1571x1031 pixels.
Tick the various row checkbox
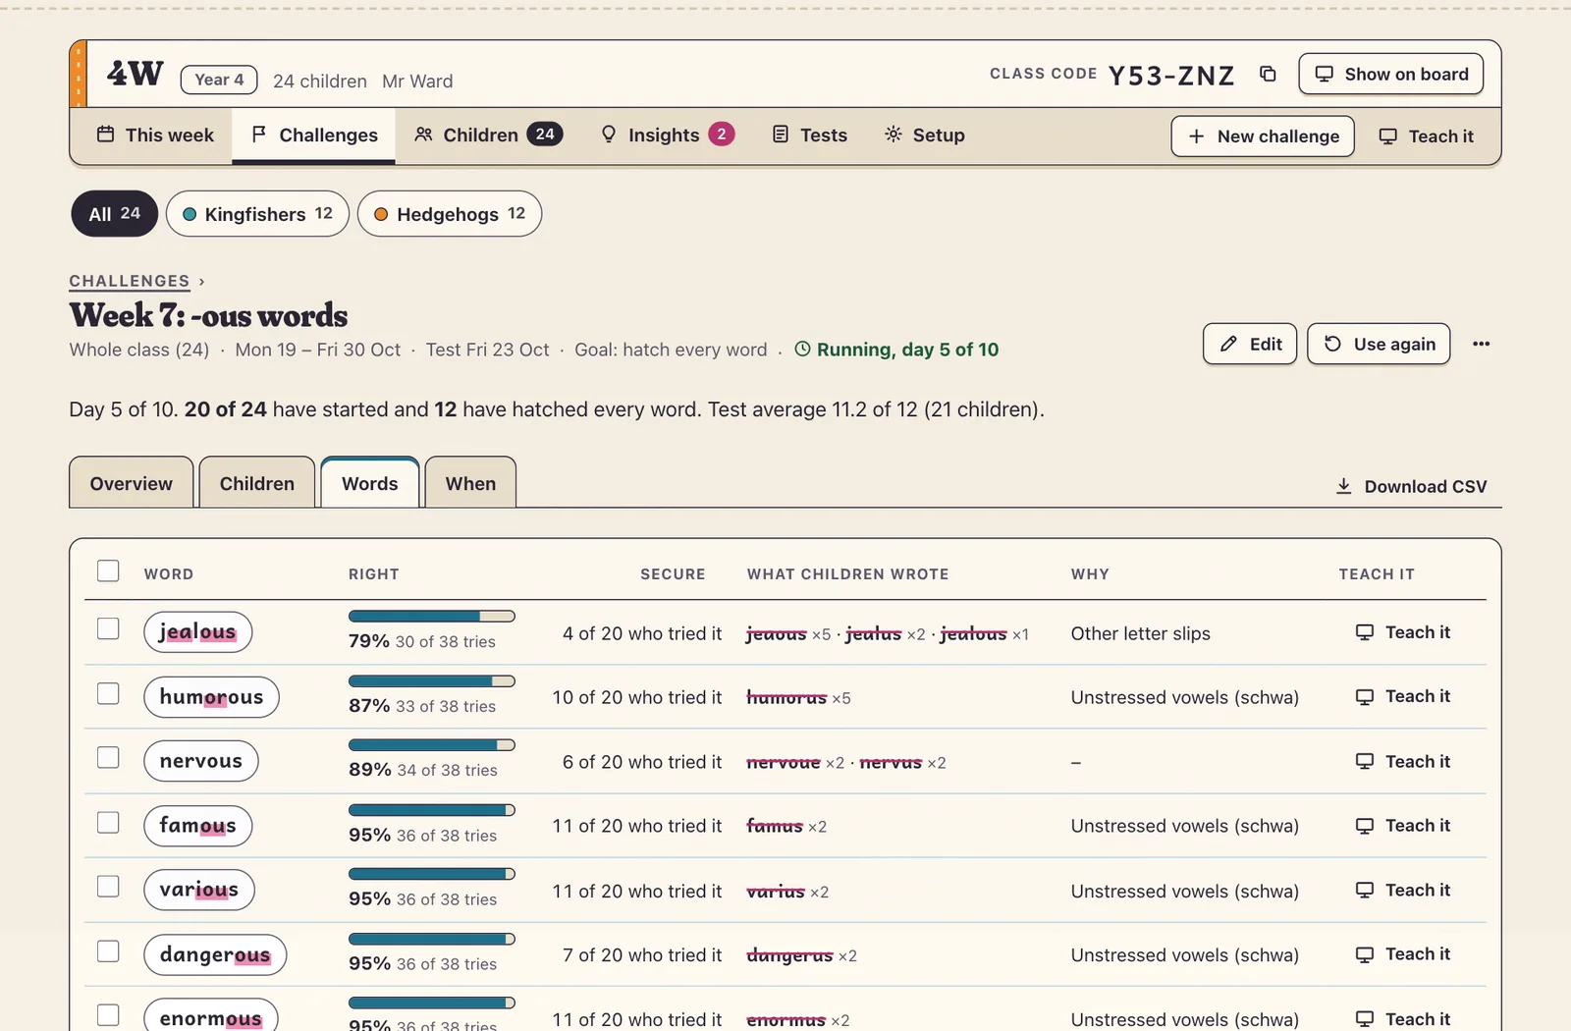(x=108, y=886)
